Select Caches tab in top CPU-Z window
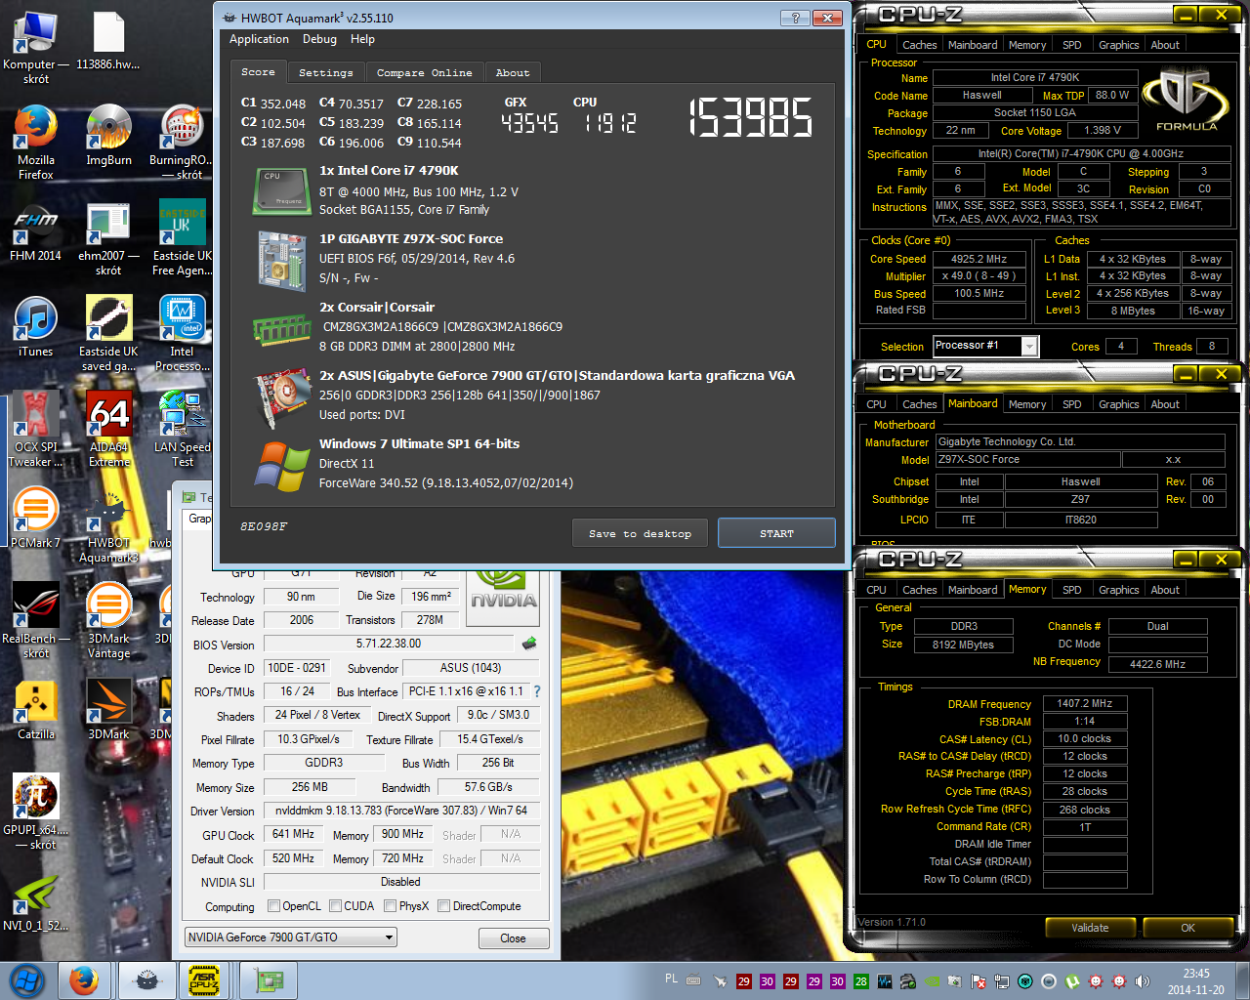Screen dimensions: 1250x1000 [x=919, y=45]
